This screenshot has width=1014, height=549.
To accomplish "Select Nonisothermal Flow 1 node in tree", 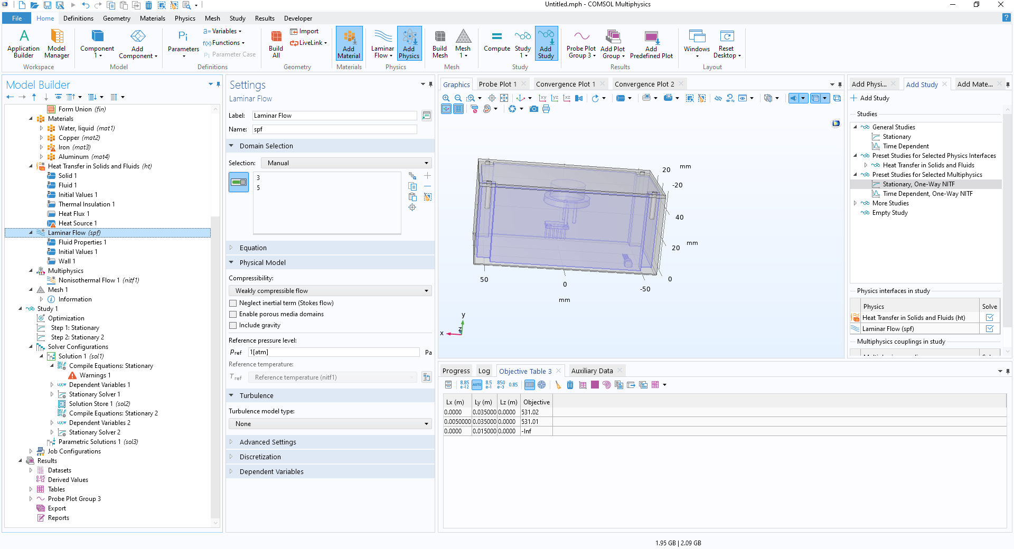I will point(89,280).
